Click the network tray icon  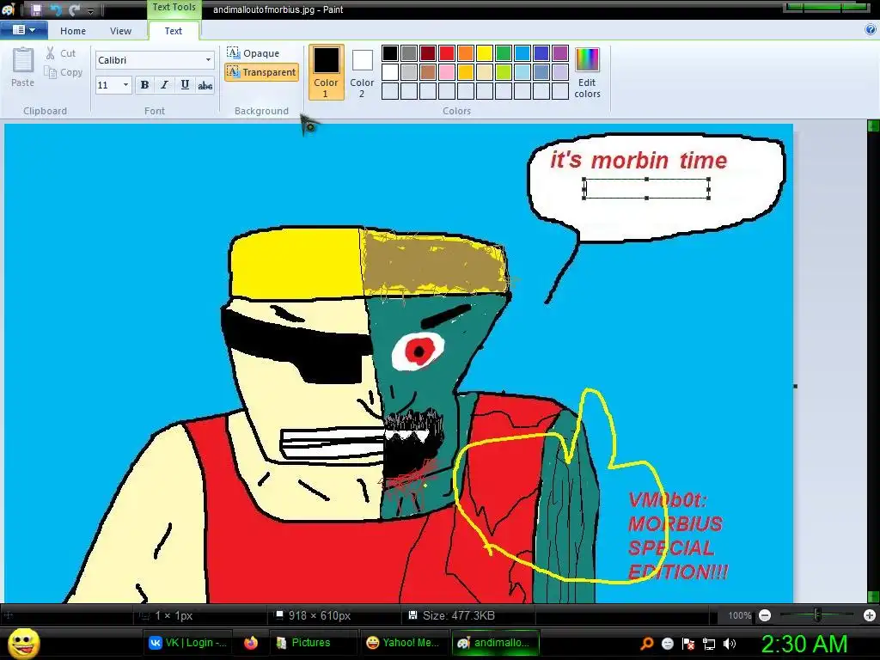(x=709, y=644)
